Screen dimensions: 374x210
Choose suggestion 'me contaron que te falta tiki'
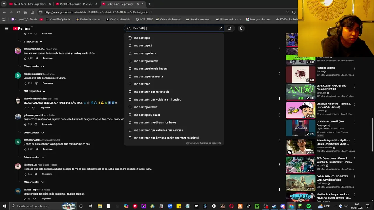174,92
